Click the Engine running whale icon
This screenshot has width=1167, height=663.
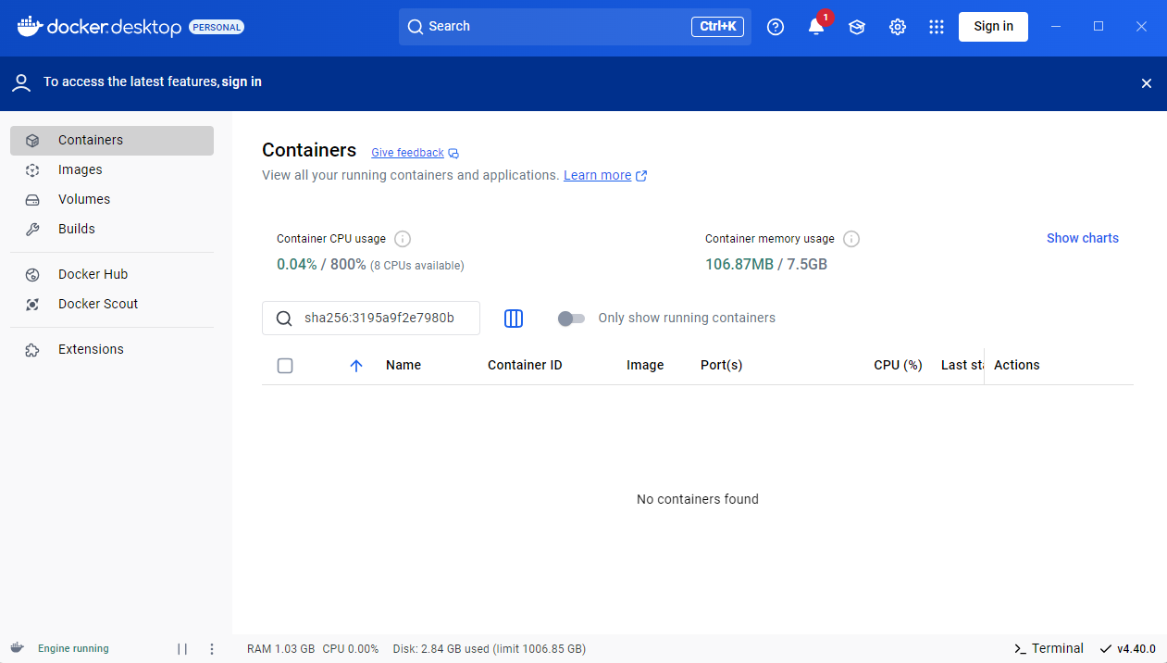pyautogui.click(x=18, y=648)
